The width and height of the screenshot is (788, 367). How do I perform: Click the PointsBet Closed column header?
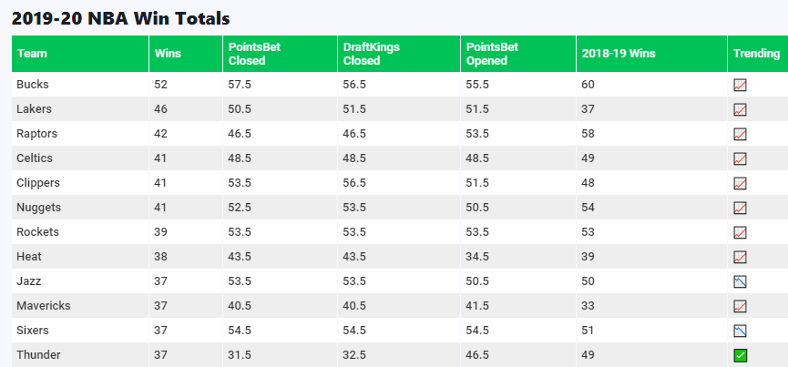click(x=248, y=54)
